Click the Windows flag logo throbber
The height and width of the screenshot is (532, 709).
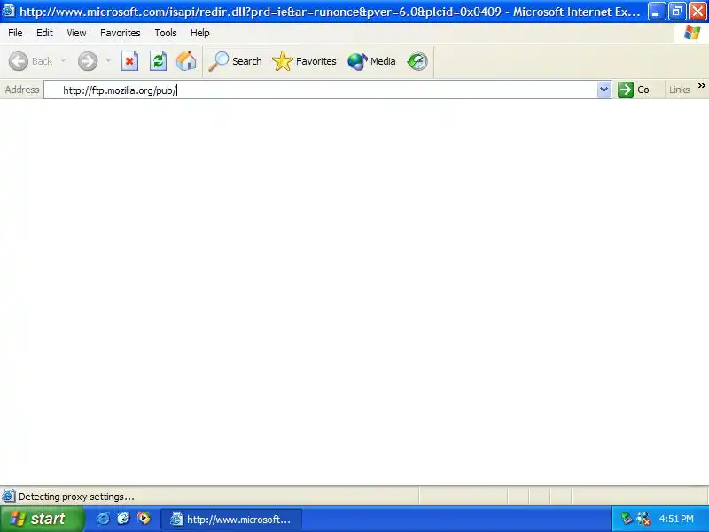(x=692, y=33)
